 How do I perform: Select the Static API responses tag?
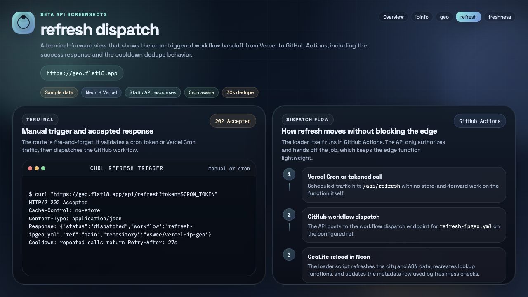click(153, 92)
